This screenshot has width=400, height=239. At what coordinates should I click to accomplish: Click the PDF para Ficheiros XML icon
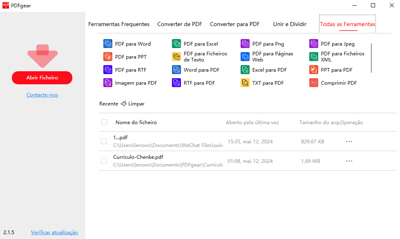tap(313, 57)
